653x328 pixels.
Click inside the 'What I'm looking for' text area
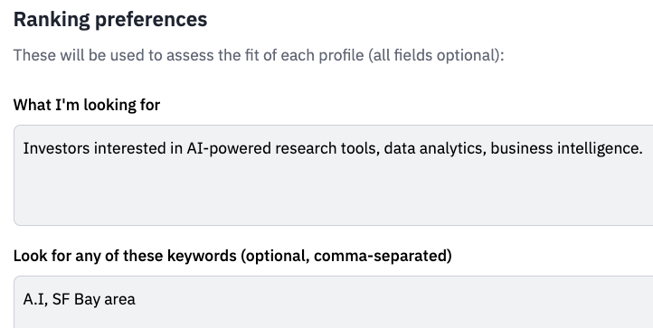[x=333, y=175]
